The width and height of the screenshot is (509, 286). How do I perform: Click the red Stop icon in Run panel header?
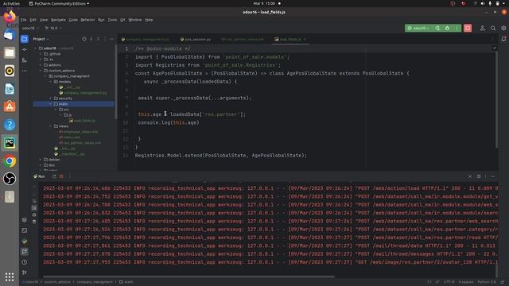click(61, 176)
